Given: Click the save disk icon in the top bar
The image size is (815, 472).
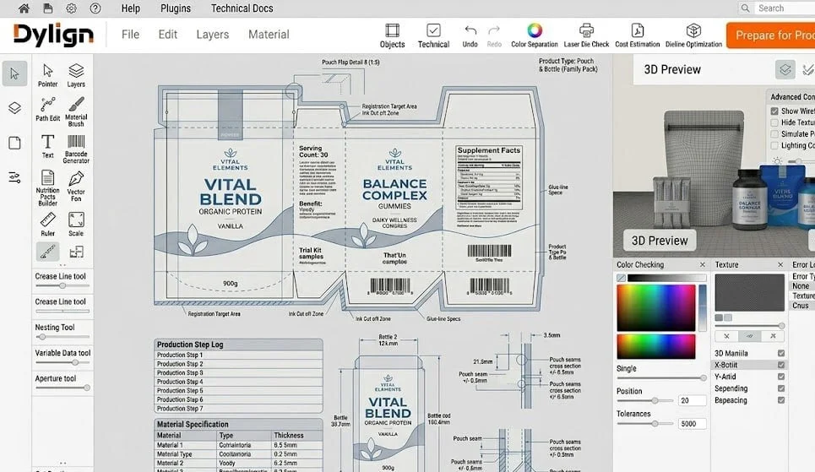Looking at the screenshot, I should click(48, 8).
